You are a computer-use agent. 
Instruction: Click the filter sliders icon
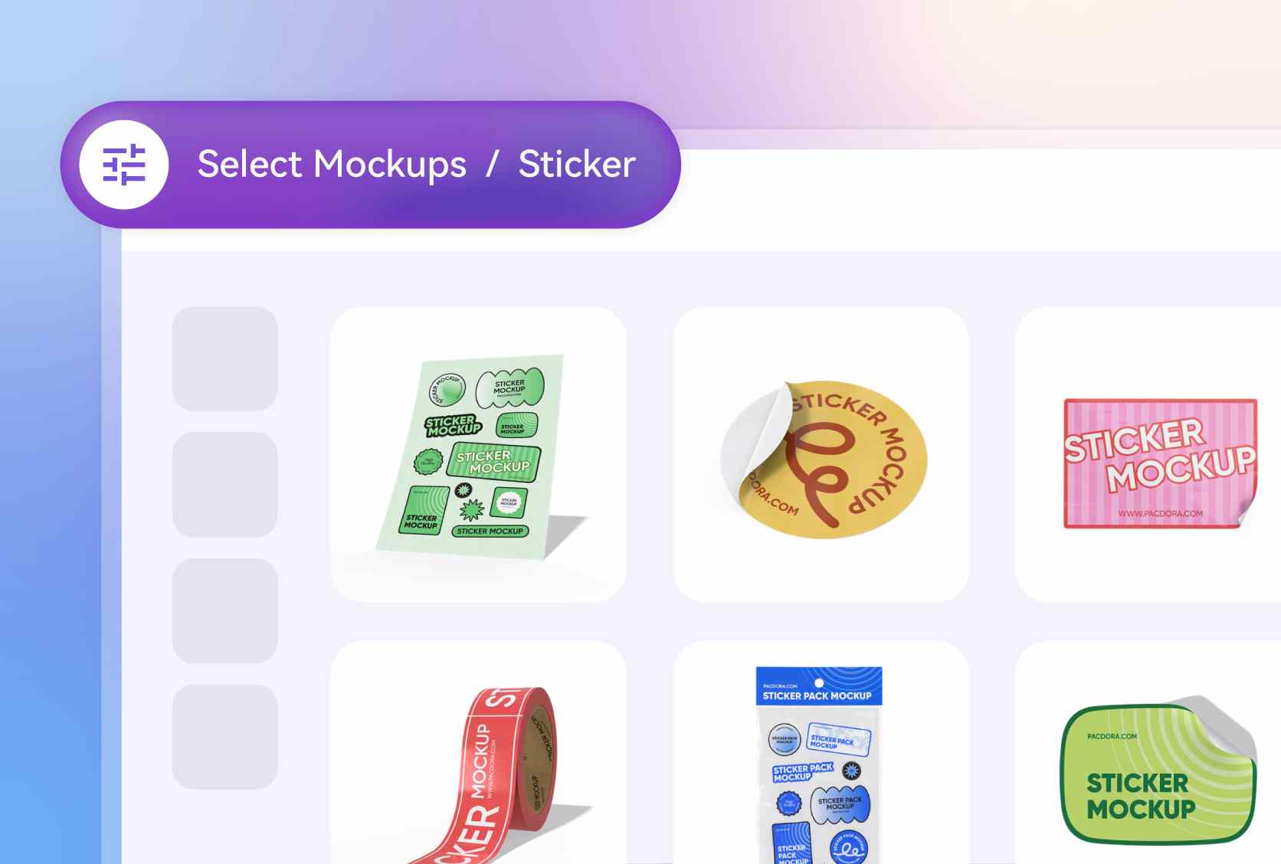[x=124, y=165]
